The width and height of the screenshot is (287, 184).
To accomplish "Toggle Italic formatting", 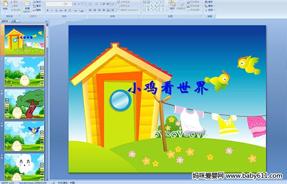I will click(x=52, y=11).
